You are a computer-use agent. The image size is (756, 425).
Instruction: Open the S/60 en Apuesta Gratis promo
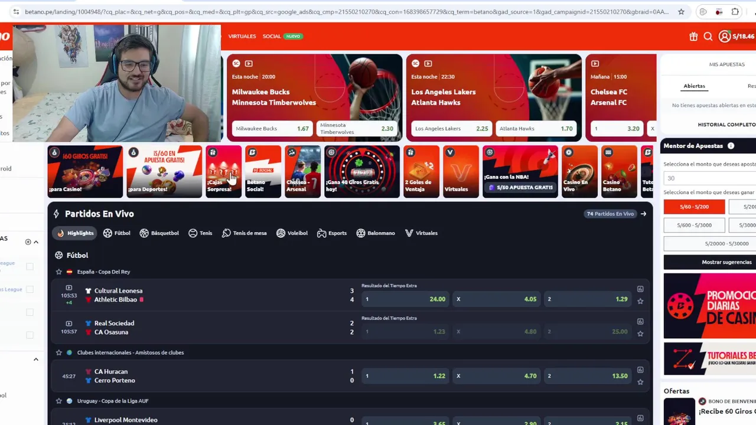pyautogui.click(x=164, y=172)
